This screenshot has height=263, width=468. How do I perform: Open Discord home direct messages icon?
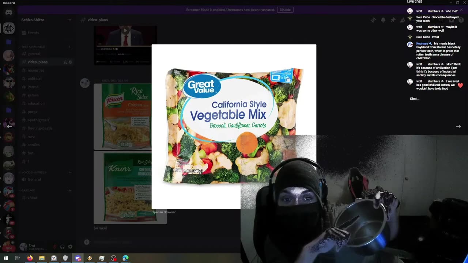point(9,12)
